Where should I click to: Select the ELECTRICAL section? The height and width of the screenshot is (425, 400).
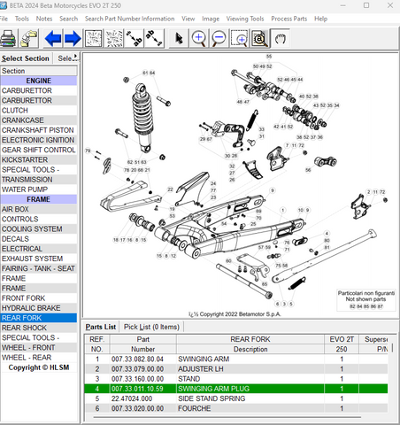pos(38,249)
